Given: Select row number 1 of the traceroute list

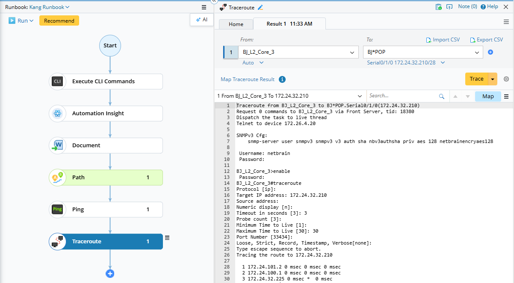Looking at the screenshot, I should [231, 53].
